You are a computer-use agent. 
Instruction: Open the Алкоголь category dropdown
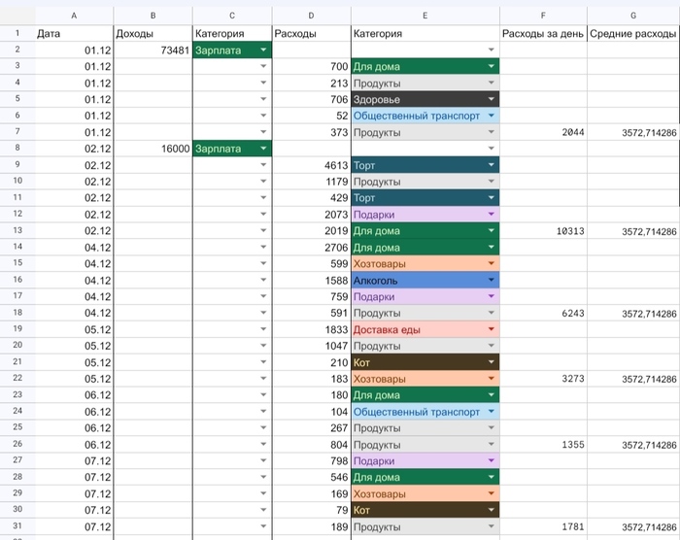(491, 280)
